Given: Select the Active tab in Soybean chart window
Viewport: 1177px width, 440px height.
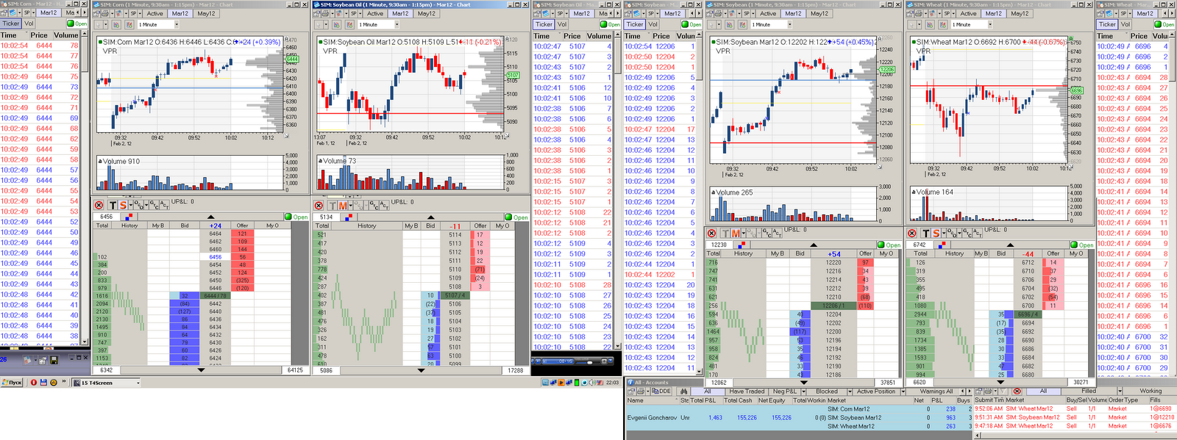Looking at the screenshot, I should pos(768,13).
